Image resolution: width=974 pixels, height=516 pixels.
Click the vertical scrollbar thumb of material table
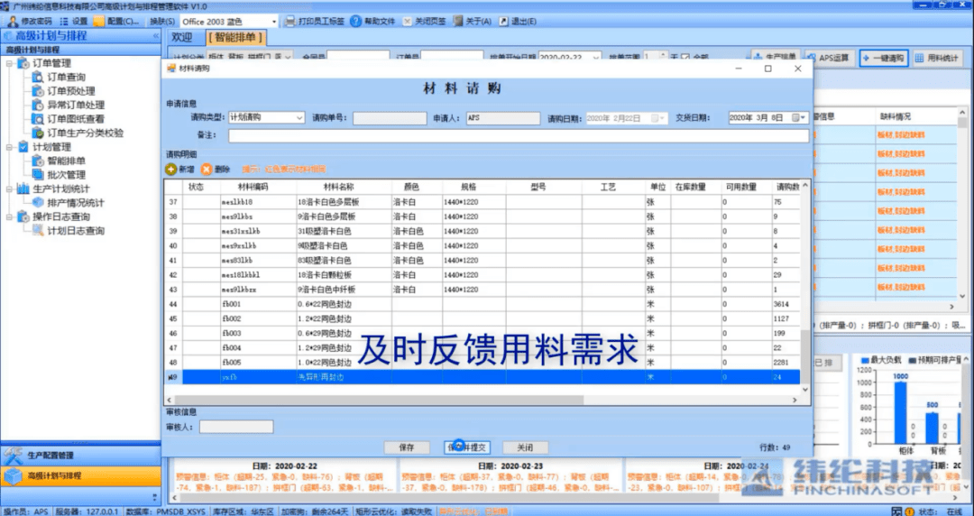pos(805,356)
